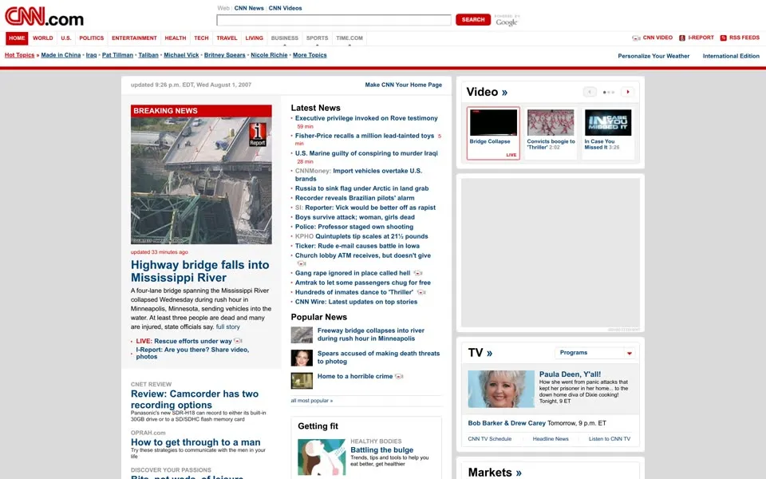Open Britney Spears hot topic

(x=225, y=55)
